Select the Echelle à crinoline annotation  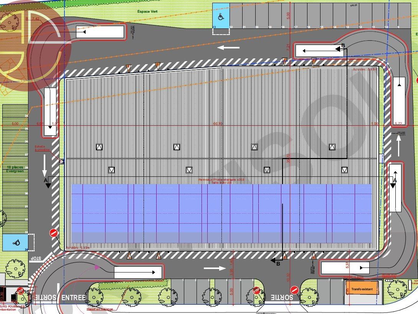[x=42, y=148]
